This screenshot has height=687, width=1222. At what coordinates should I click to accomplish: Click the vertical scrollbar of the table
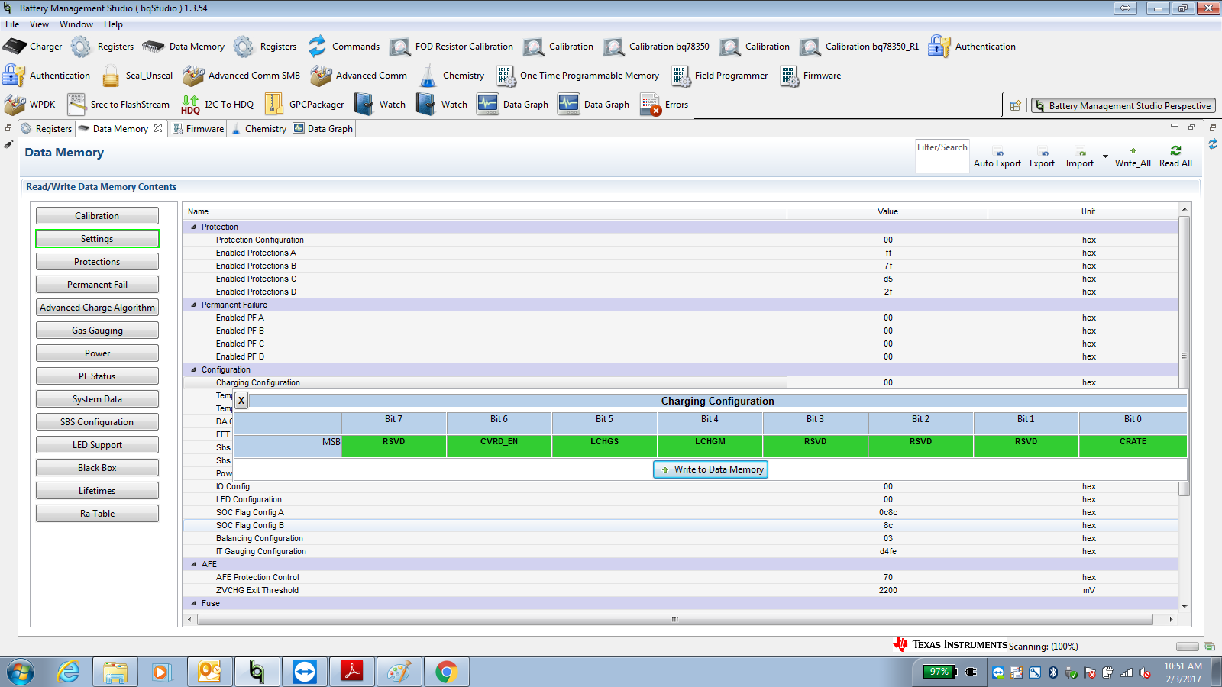1185,356
